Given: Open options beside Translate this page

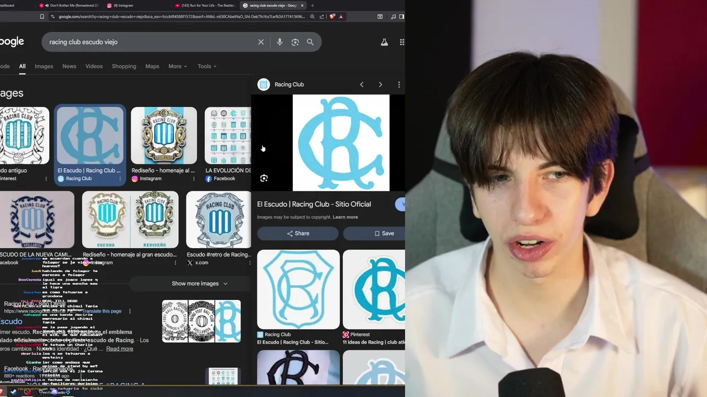Looking at the screenshot, I should 130,311.
